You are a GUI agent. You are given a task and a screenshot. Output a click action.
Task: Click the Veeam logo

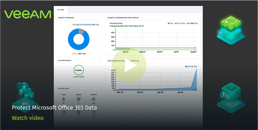pos(28,14)
